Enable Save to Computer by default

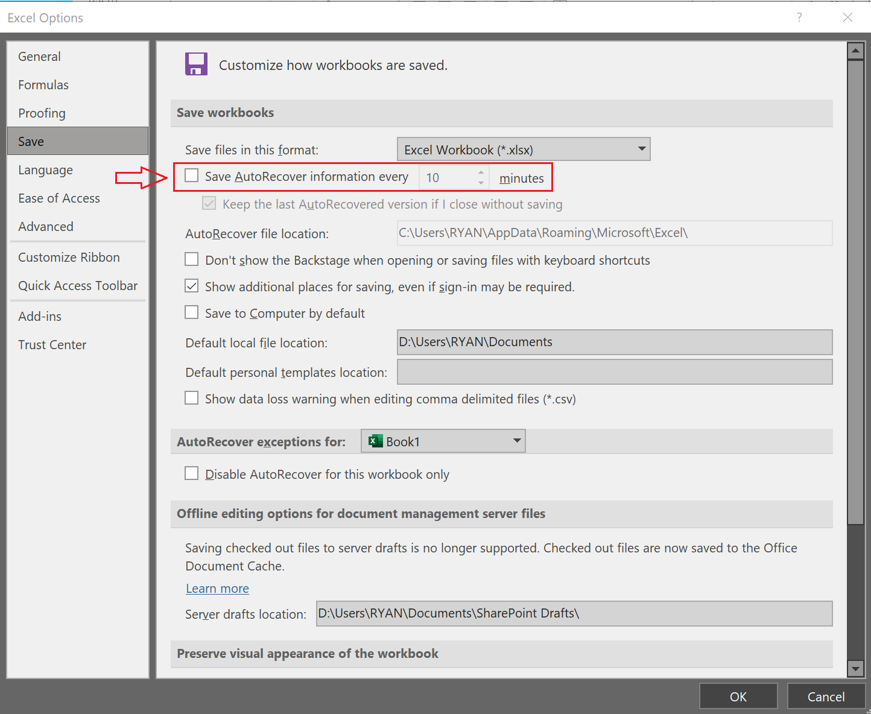coord(192,312)
